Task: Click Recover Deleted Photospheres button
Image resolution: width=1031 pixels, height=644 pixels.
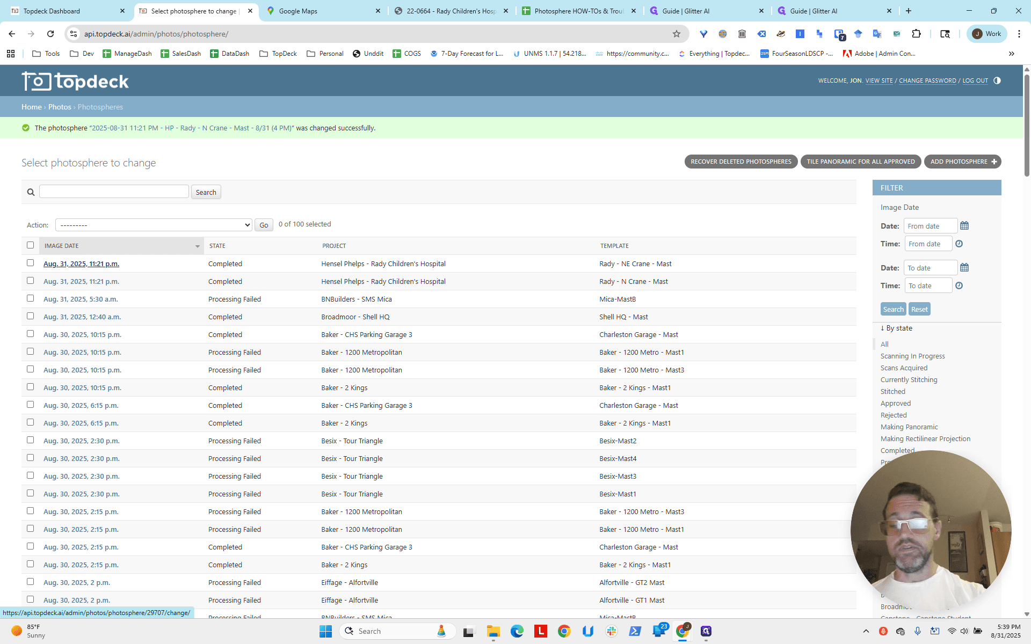Action: click(x=741, y=162)
